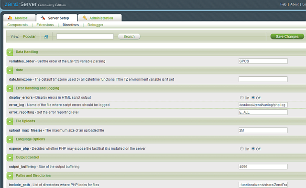Edit the error_log file path field
This screenshot has height=188, width=306.
pos(263,105)
